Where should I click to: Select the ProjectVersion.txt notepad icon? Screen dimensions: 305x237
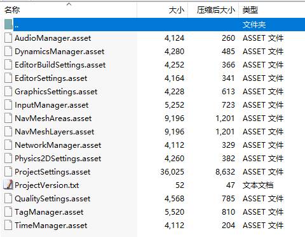[8, 185]
